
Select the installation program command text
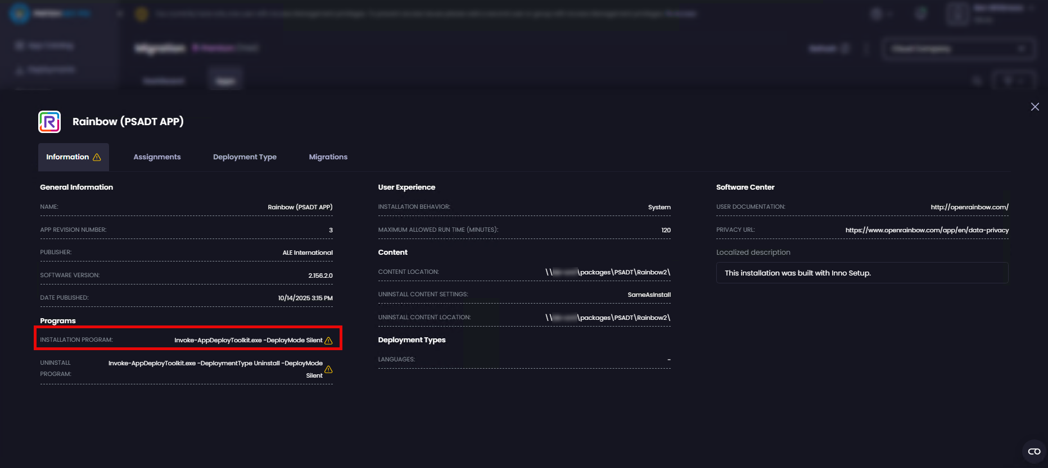(x=249, y=340)
